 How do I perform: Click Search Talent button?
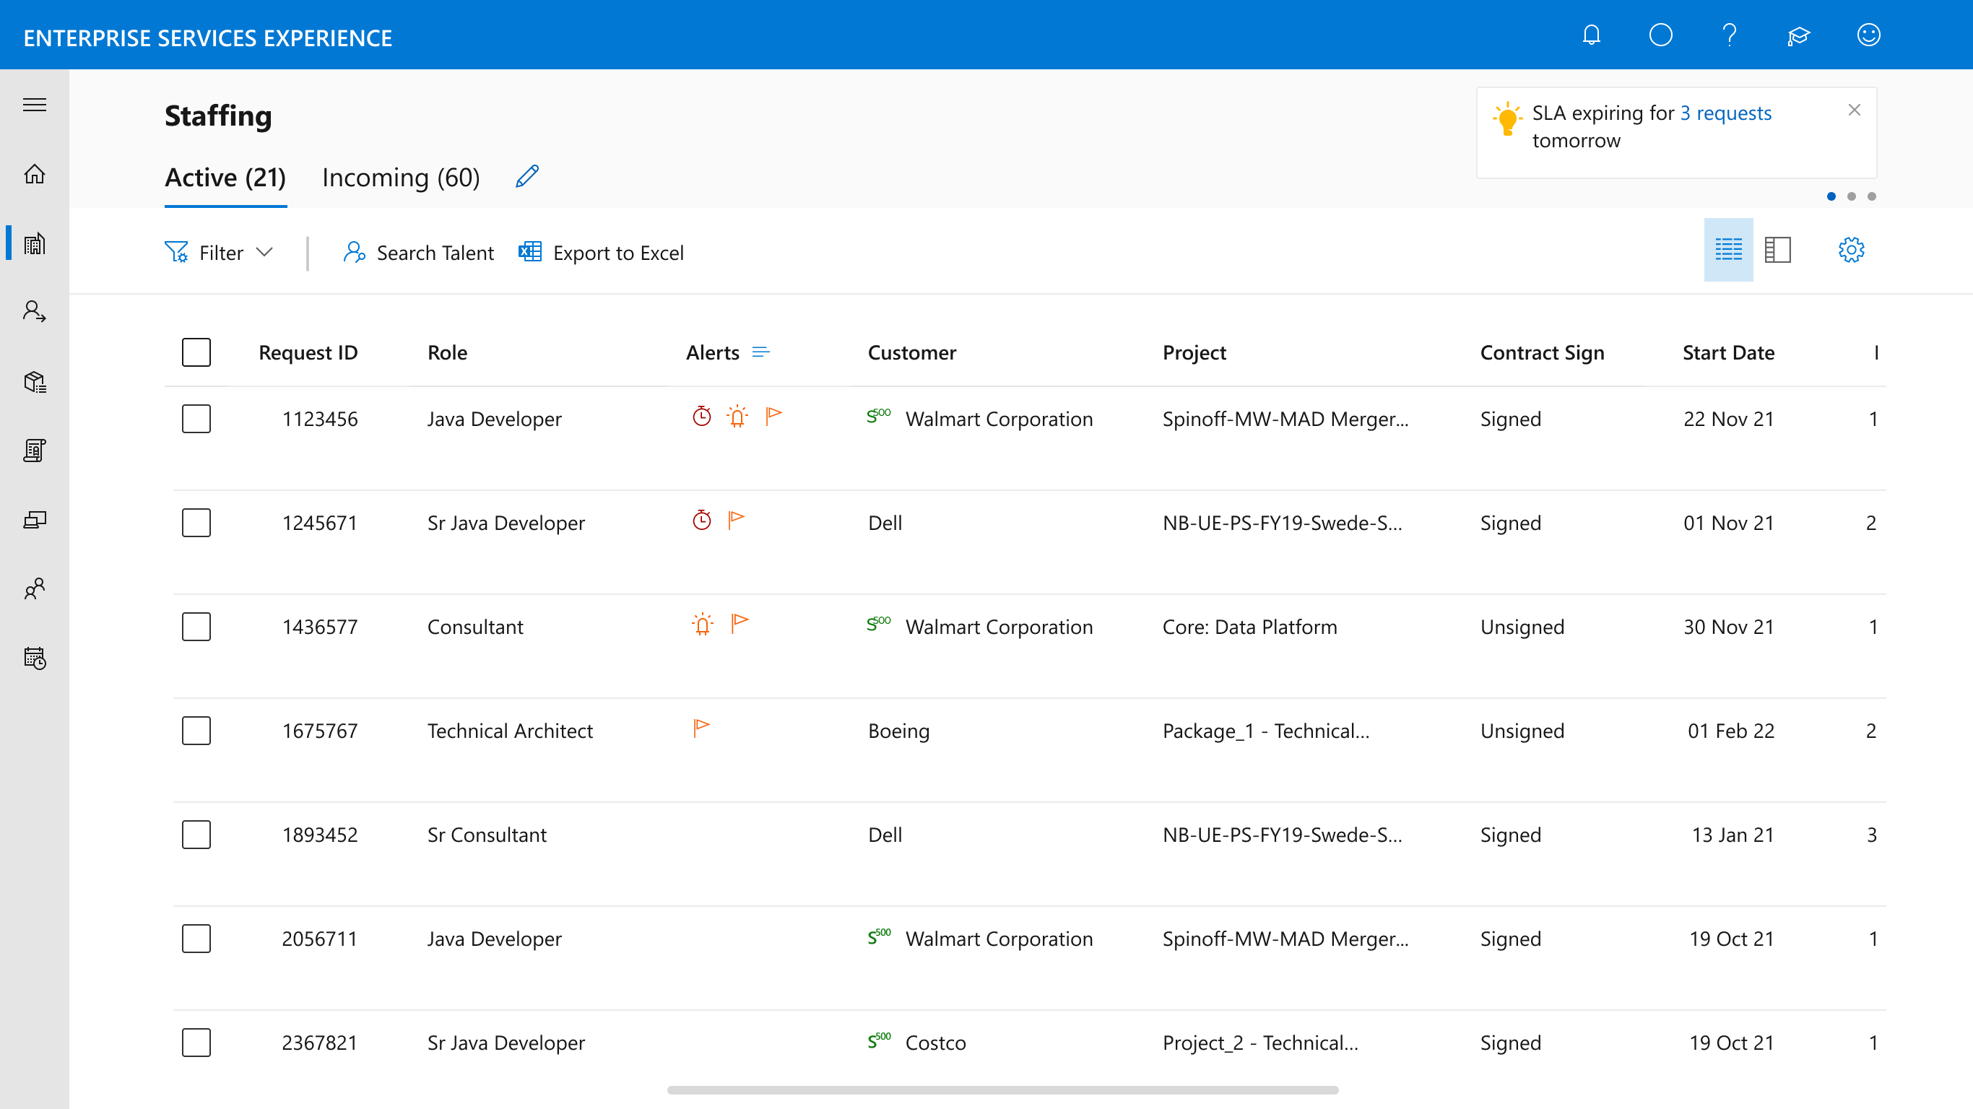click(418, 253)
